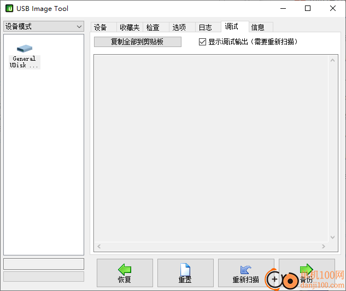Click the horizontal scroll left arrow

coord(99,246)
